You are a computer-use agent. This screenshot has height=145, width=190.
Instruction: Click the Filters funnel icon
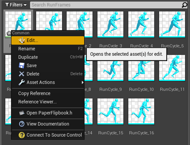[7, 5]
